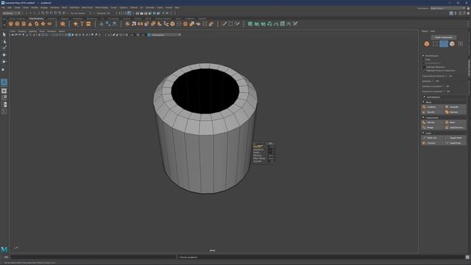The width and height of the screenshot is (471, 265).
Task: Click the Combine button
Action: 433,107
